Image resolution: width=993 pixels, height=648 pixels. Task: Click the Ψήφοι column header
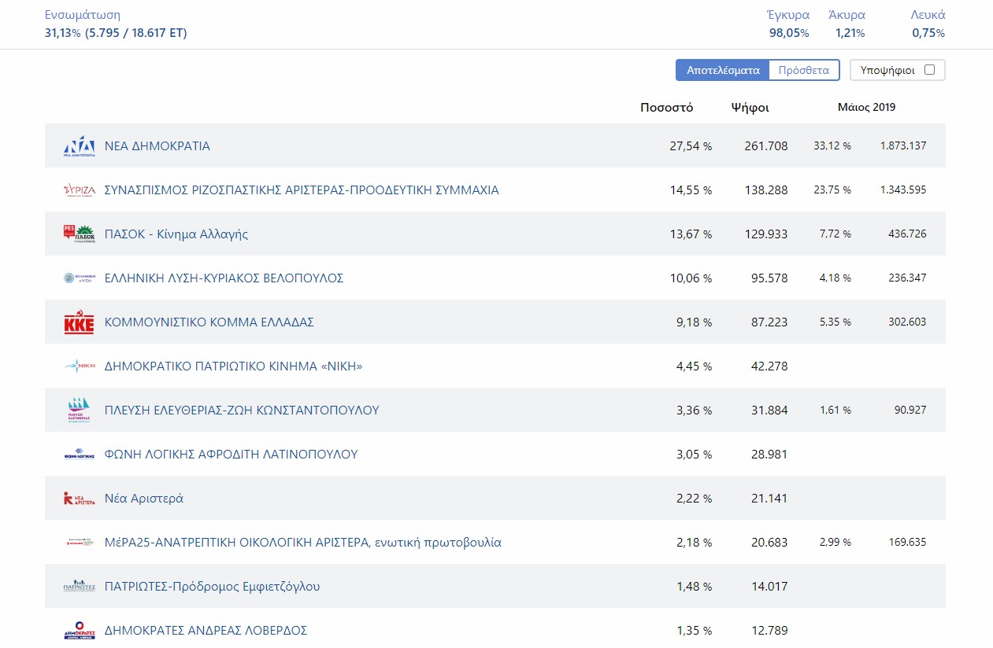750,108
